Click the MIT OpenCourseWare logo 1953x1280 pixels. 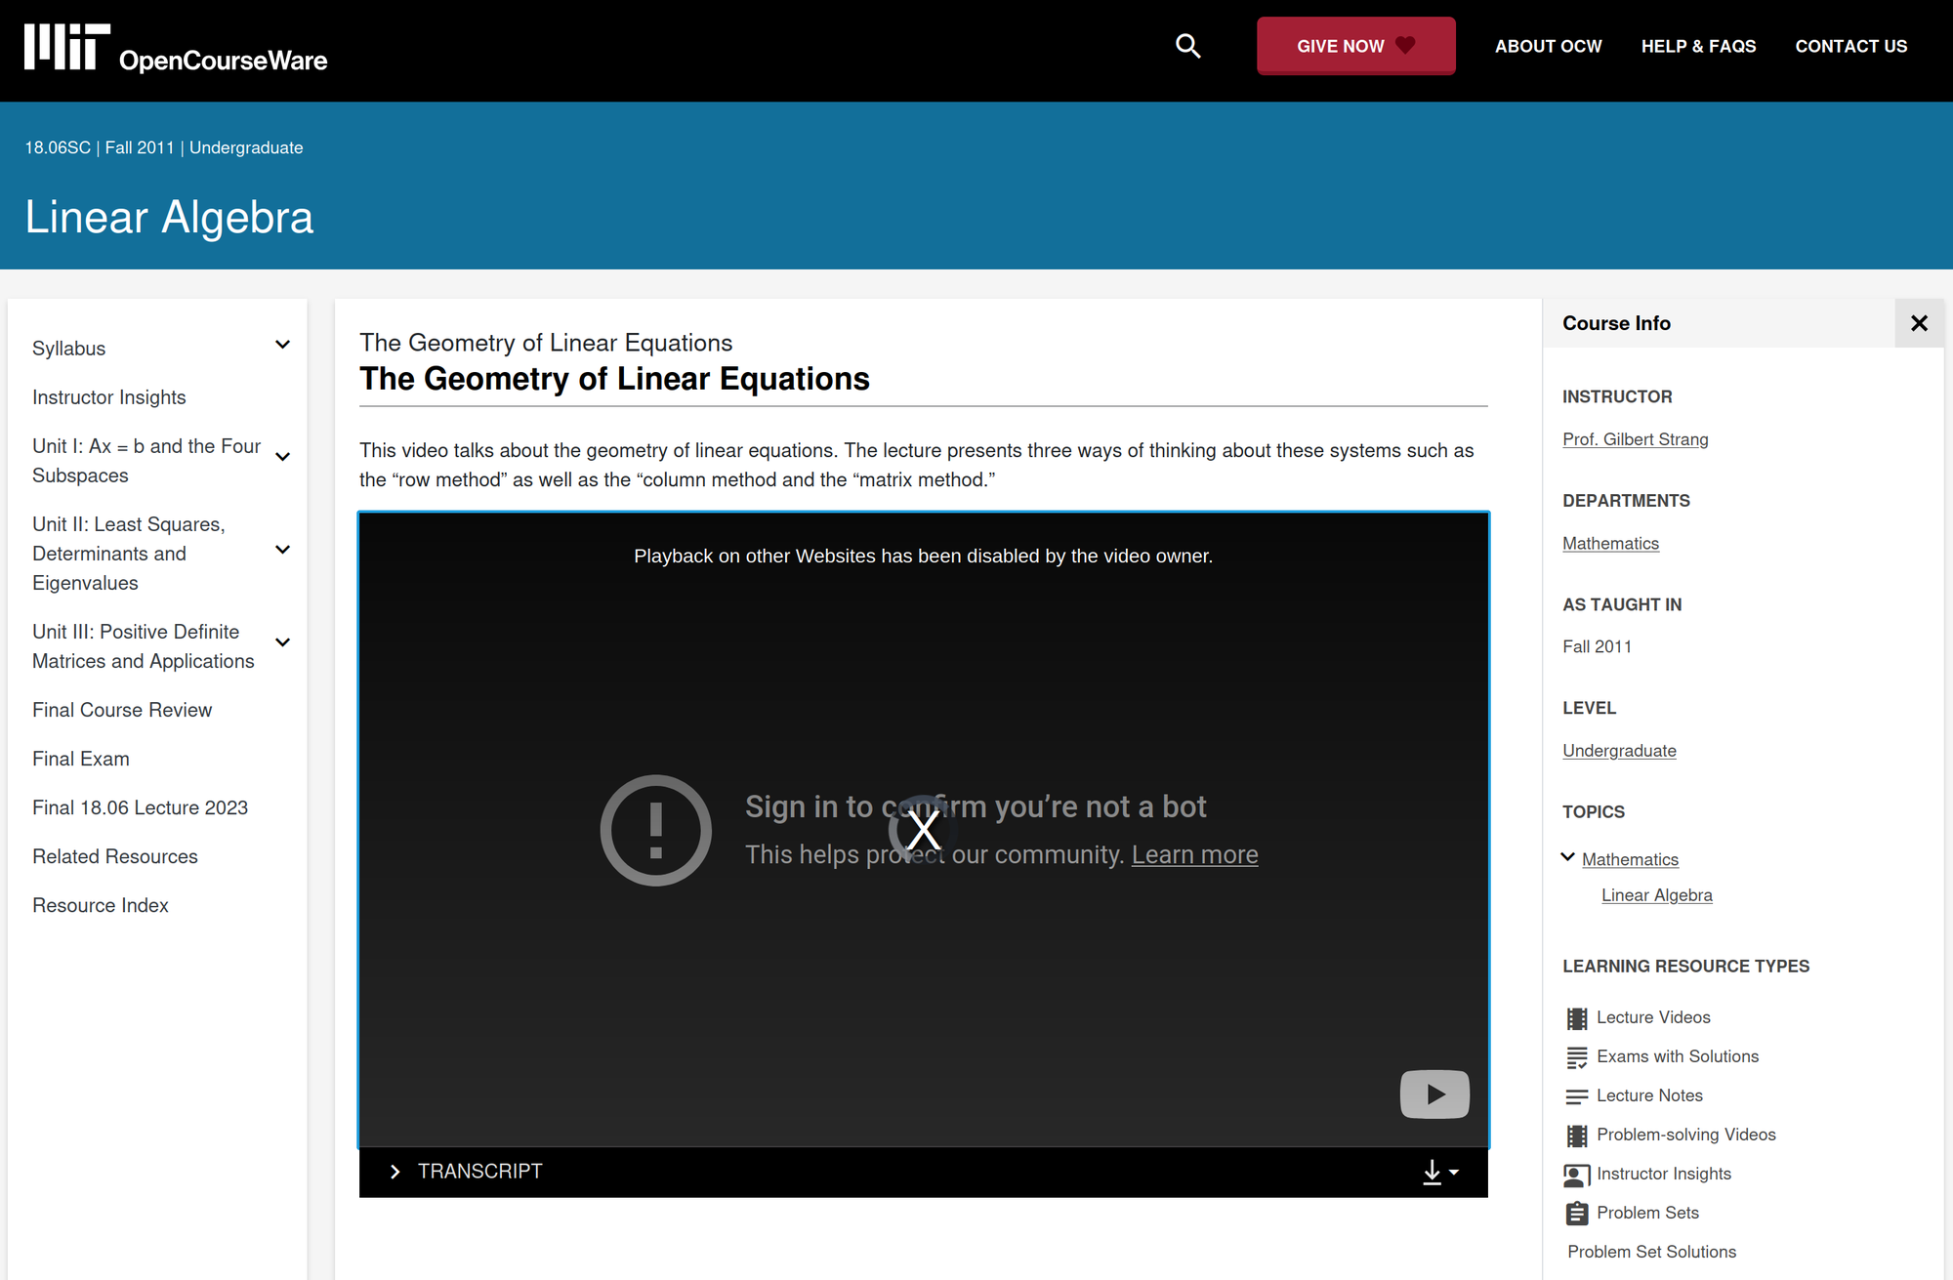pyautogui.click(x=176, y=49)
